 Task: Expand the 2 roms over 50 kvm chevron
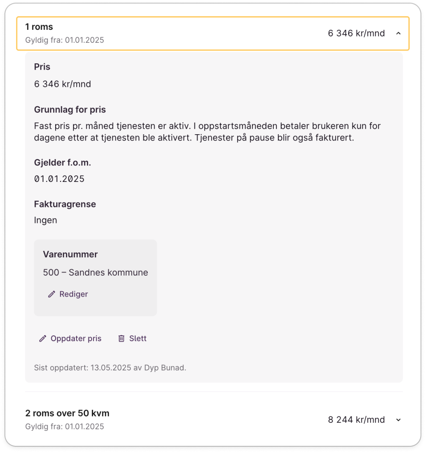[398, 420]
